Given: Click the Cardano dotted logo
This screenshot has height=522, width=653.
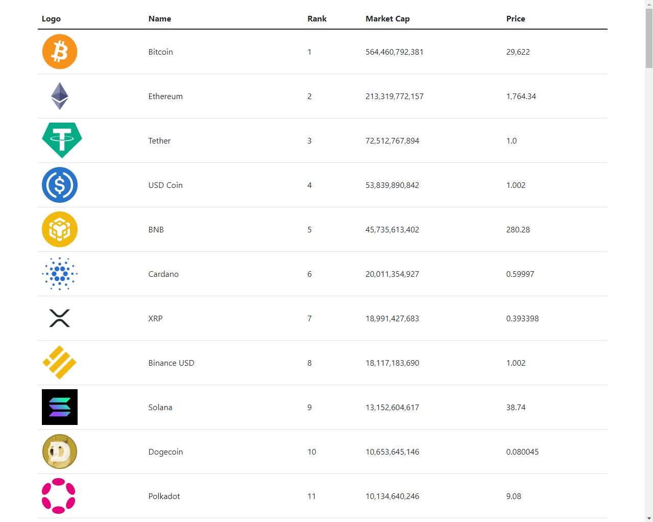Looking at the screenshot, I should [60, 274].
